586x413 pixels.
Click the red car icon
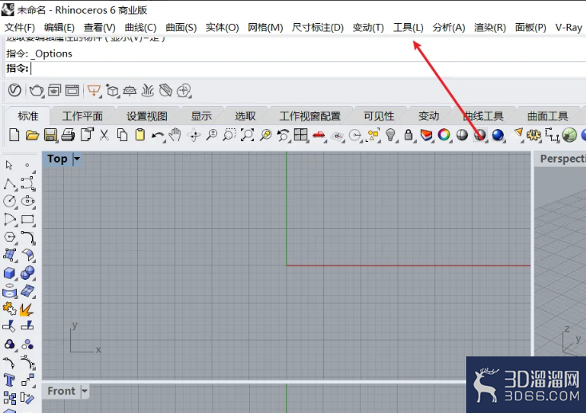[x=319, y=135]
